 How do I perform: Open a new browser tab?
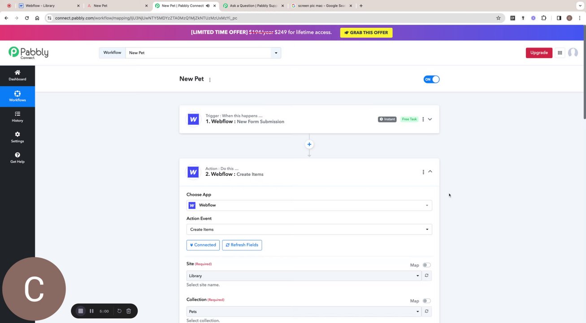point(361,6)
